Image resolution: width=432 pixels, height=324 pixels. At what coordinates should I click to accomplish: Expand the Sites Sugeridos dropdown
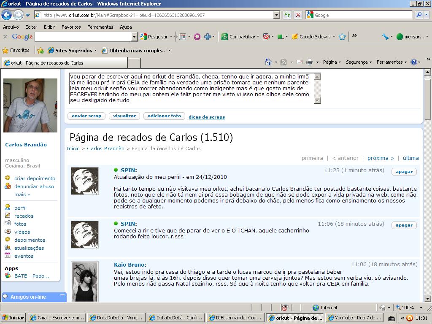[96, 51]
